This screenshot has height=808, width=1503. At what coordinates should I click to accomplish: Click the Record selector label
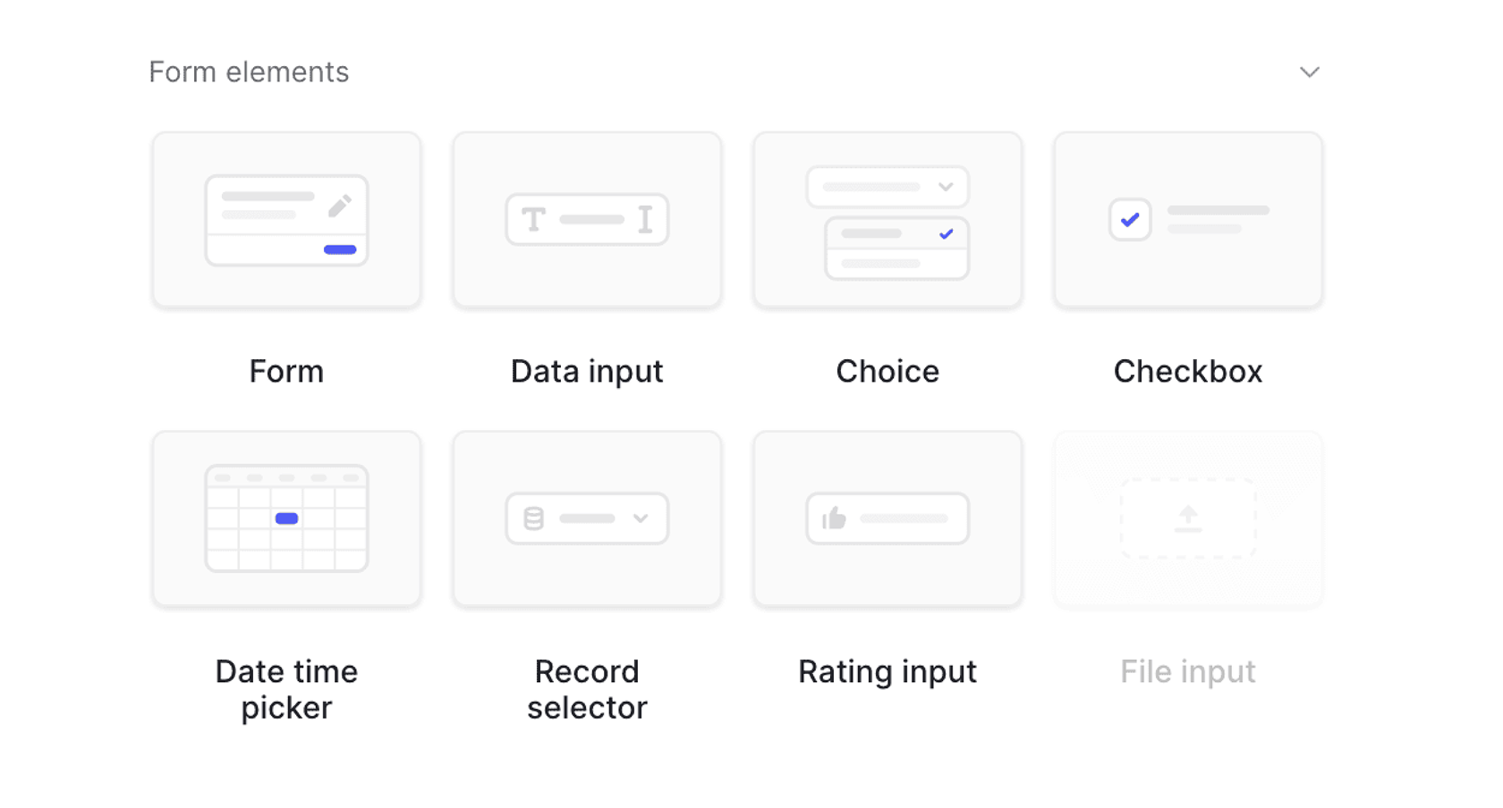coord(587,689)
